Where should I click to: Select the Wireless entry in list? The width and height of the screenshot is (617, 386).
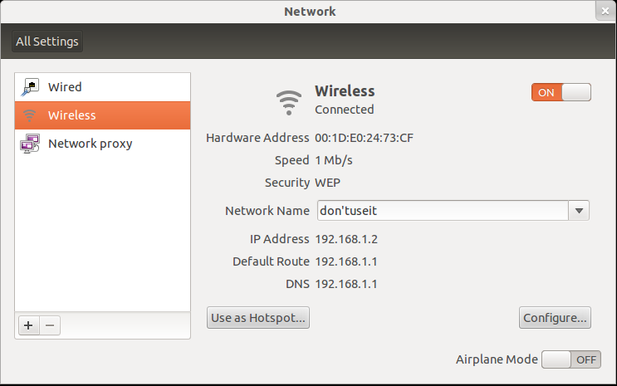pyautogui.click(x=72, y=115)
